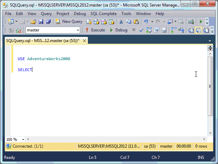Click the Analysis Services DMX Query icon

(104, 22)
